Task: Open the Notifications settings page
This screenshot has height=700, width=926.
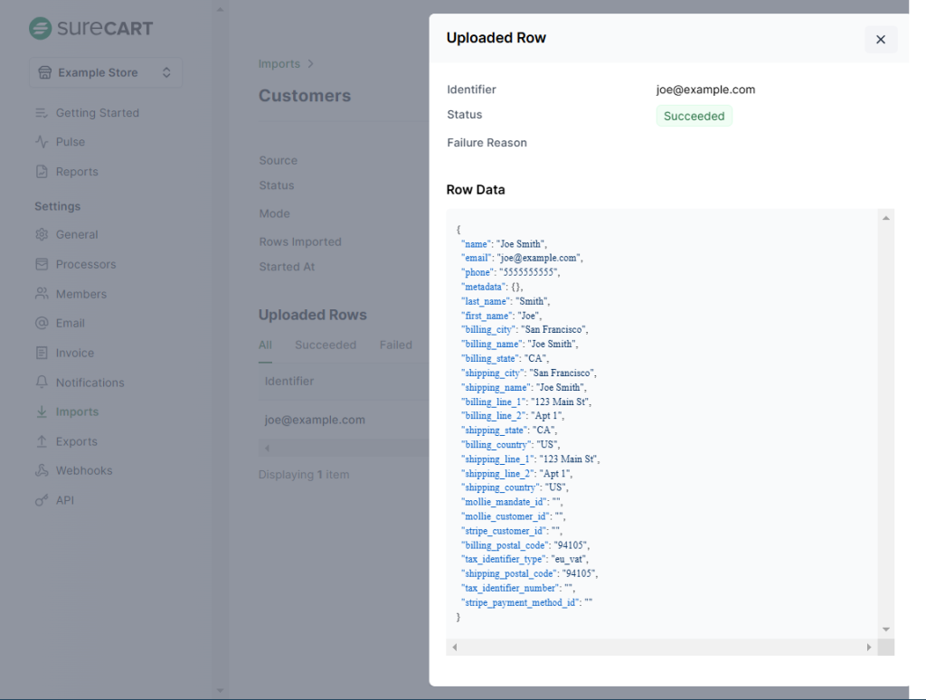Action: coord(90,383)
